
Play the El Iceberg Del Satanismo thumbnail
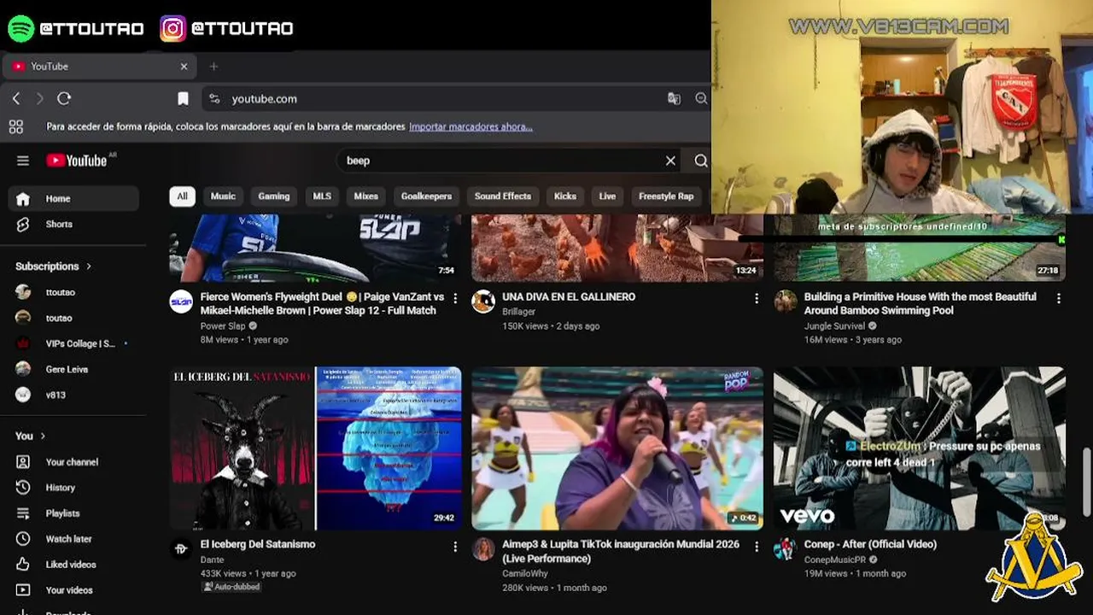point(316,448)
